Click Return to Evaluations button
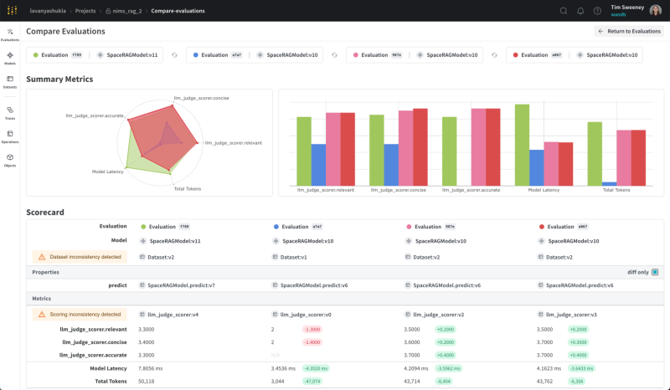Viewport: 670px width, 390px height. [x=628, y=31]
